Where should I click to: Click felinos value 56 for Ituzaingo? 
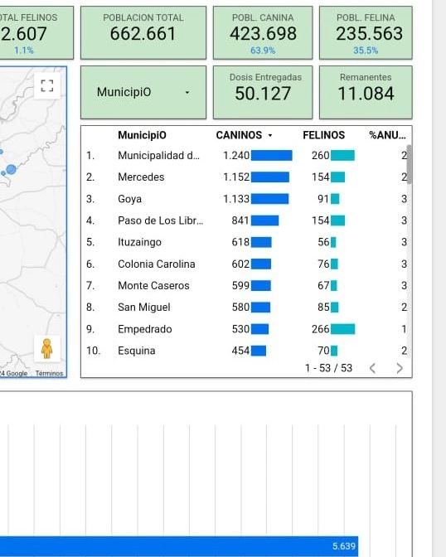coord(323,242)
